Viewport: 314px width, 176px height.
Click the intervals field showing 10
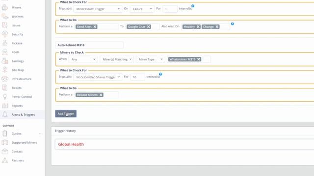pos(137,77)
